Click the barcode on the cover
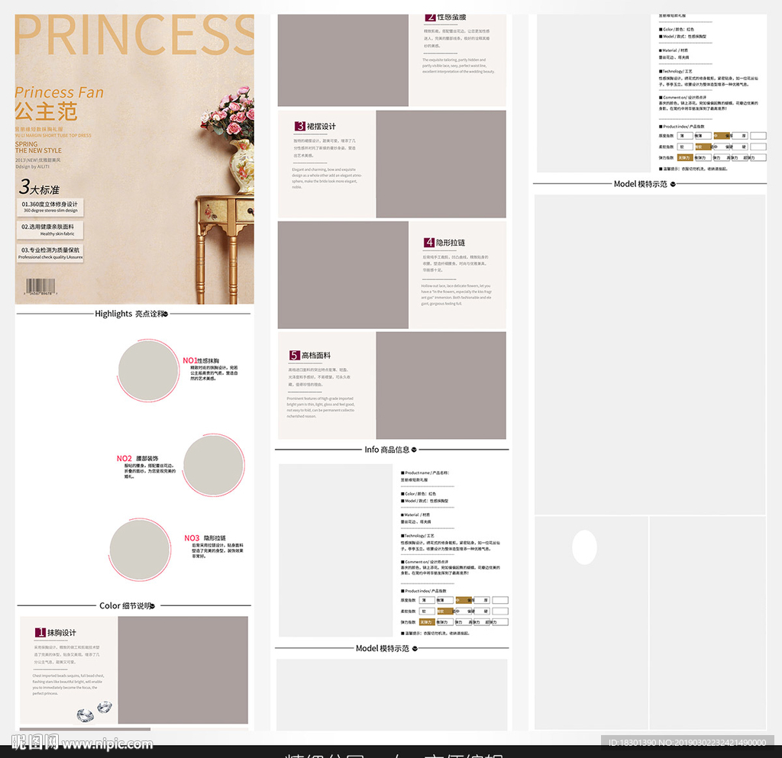782x758 pixels. [46, 288]
